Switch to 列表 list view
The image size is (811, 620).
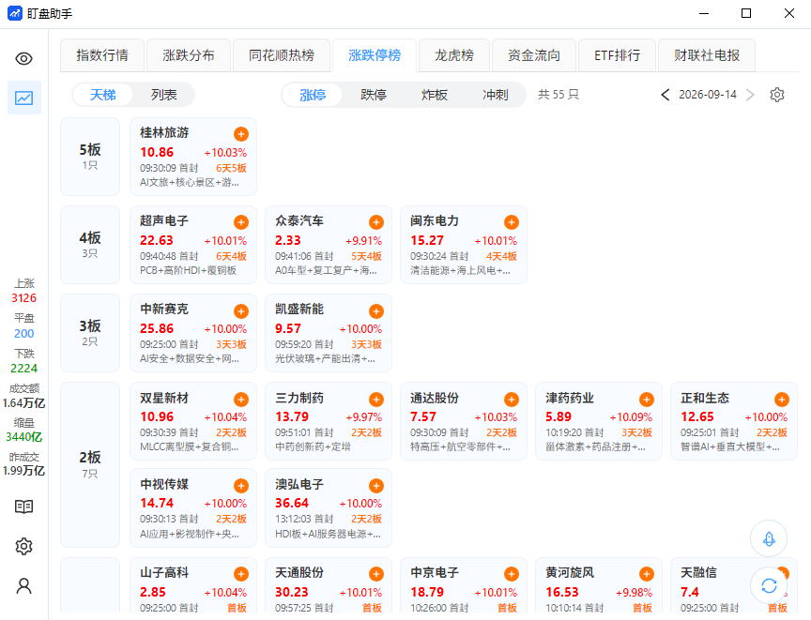point(164,95)
